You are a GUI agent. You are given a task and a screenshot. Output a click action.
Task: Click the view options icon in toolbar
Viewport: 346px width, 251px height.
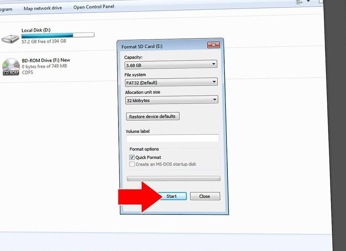[x=299, y=2]
